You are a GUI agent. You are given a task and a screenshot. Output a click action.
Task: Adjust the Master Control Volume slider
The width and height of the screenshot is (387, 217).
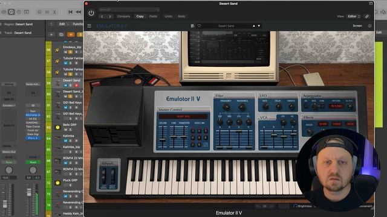point(162,139)
